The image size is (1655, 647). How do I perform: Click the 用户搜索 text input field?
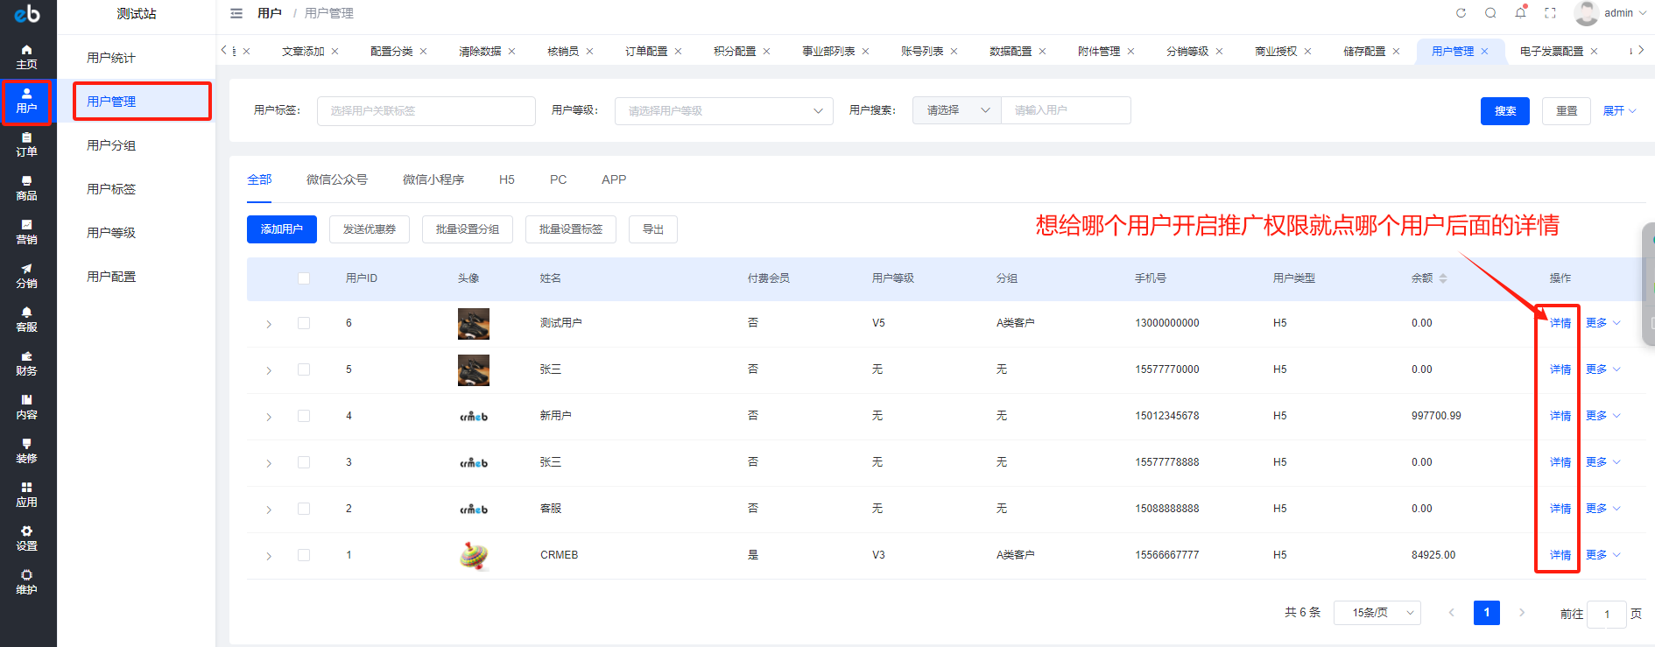(1065, 110)
